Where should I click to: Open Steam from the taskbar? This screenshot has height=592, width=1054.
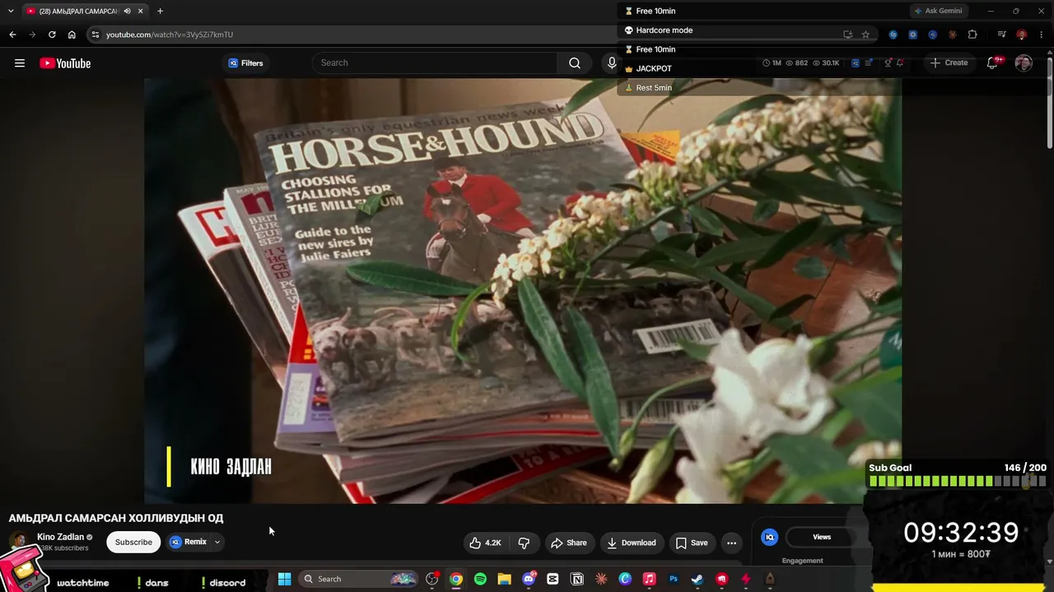pos(697,579)
